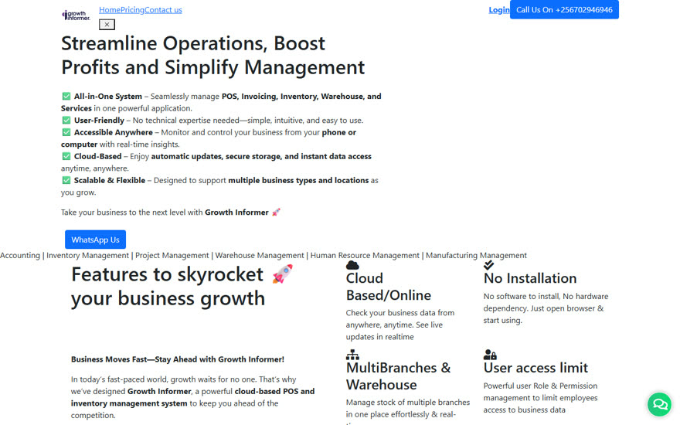
Task: Click Project Management in the marquee line
Action: click(172, 256)
